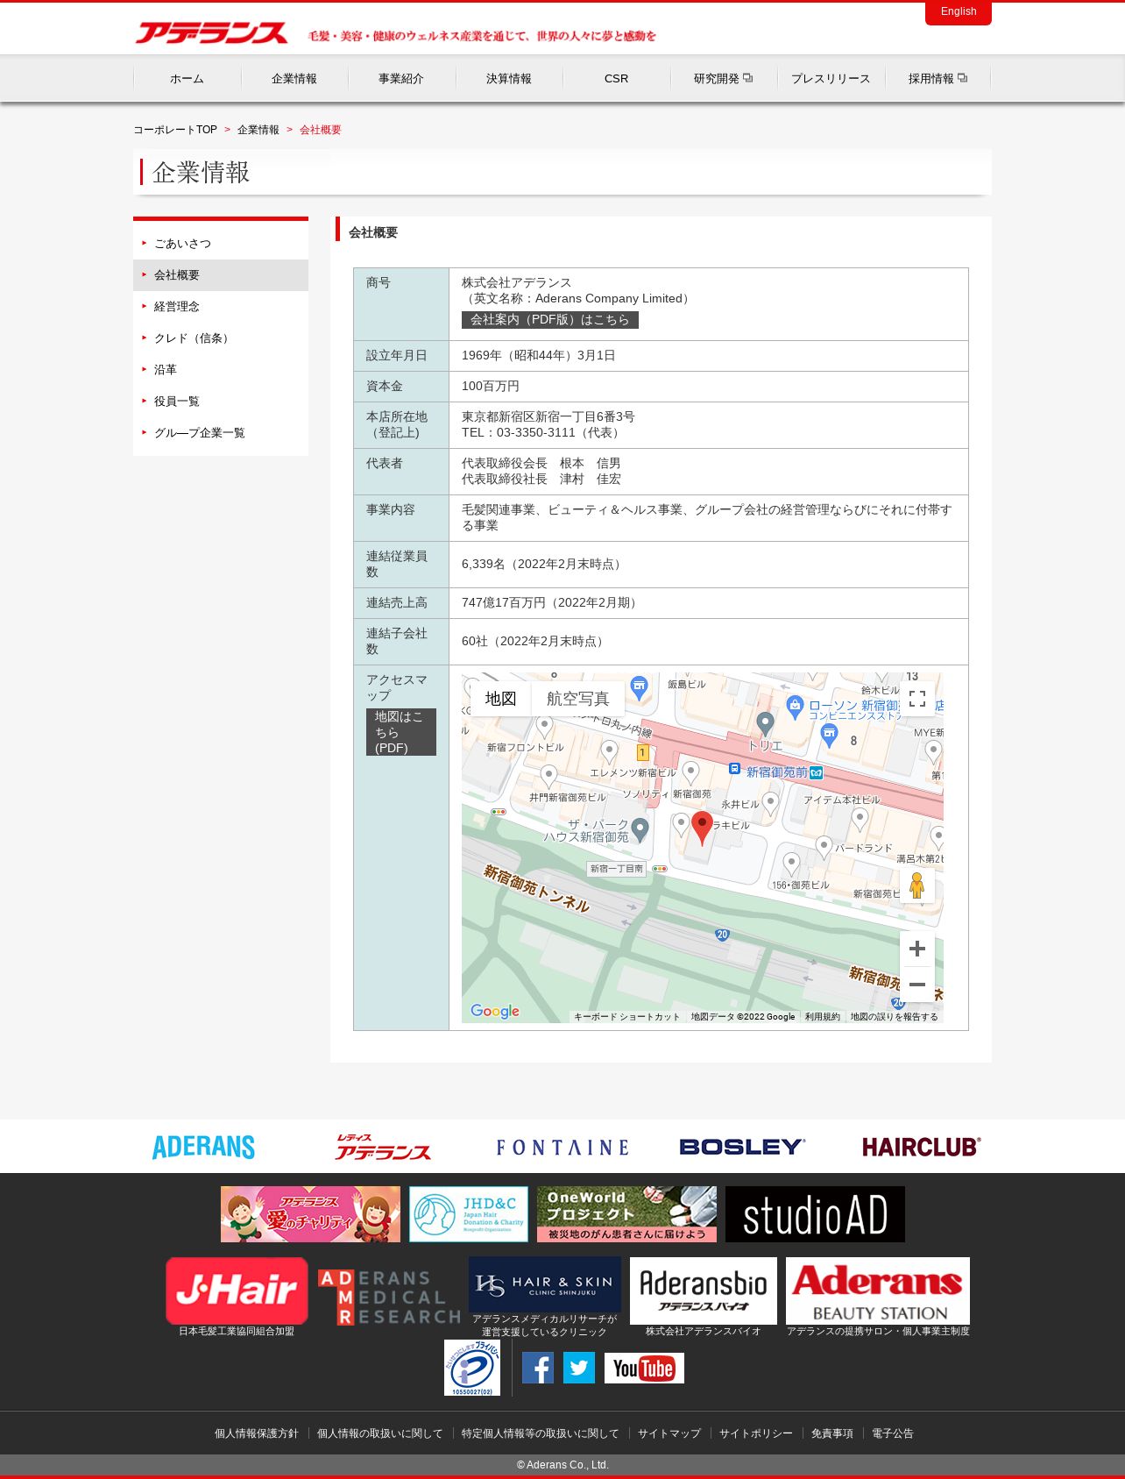Select ごあいさつ in sidebar
This screenshot has width=1125, height=1479.
coord(221,244)
